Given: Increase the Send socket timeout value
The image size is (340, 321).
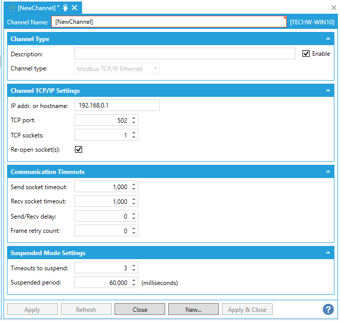Looking at the screenshot, I should [134, 185].
